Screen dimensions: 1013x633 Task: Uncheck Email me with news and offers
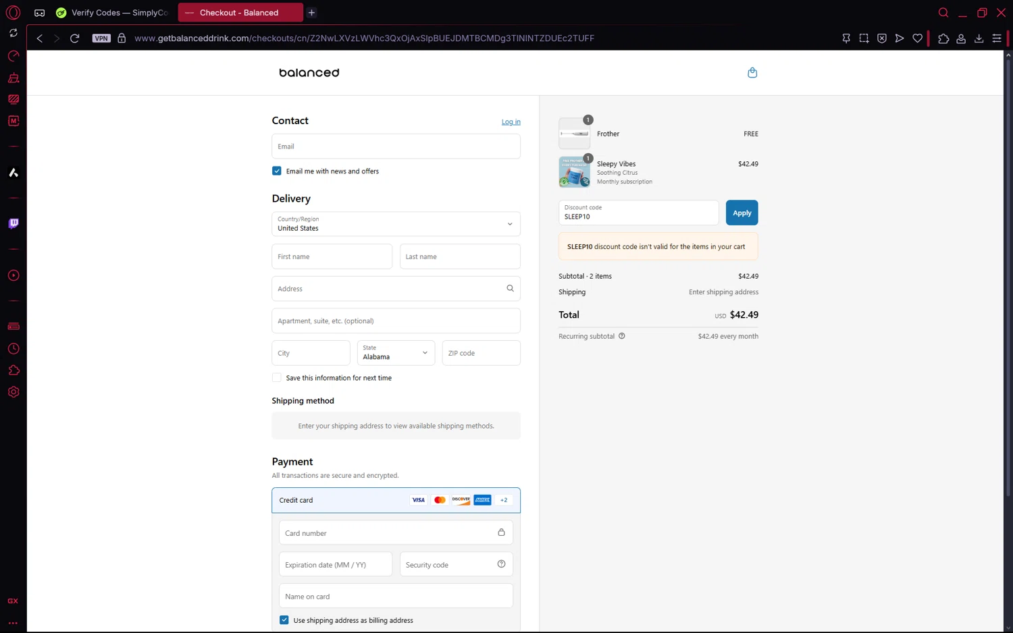pos(277,171)
